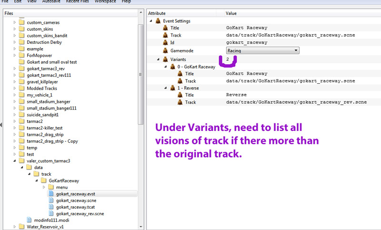Click the tarmac2_drag_strip - Copy folder icon
The width and height of the screenshot is (381, 230).
coord(21,141)
